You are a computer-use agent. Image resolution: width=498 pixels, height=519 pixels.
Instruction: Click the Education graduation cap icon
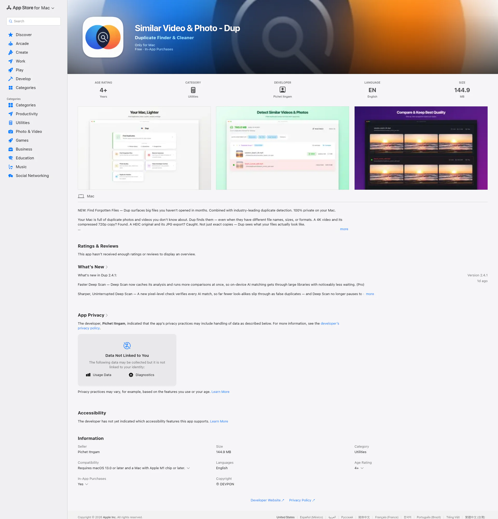(x=11, y=158)
